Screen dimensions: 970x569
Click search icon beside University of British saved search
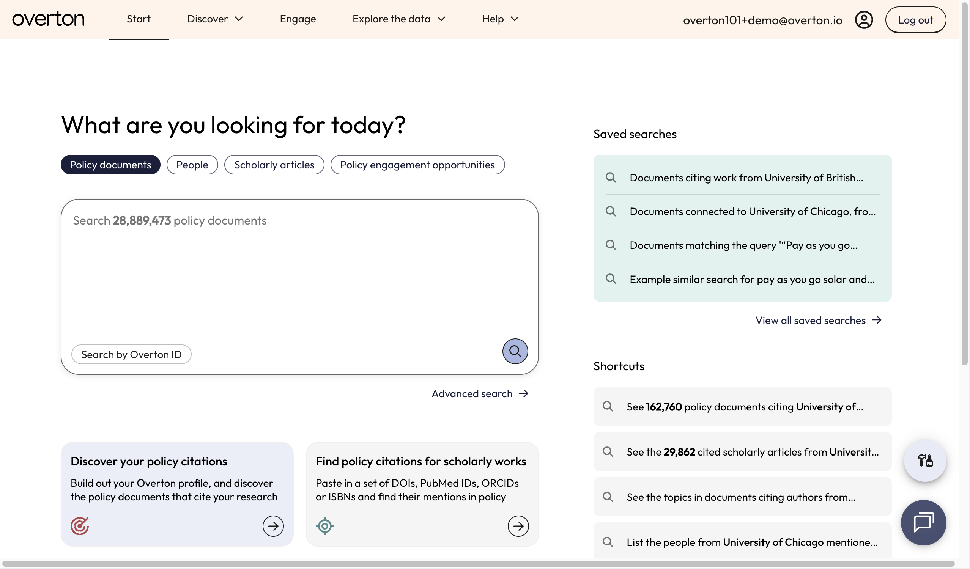click(x=611, y=178)
